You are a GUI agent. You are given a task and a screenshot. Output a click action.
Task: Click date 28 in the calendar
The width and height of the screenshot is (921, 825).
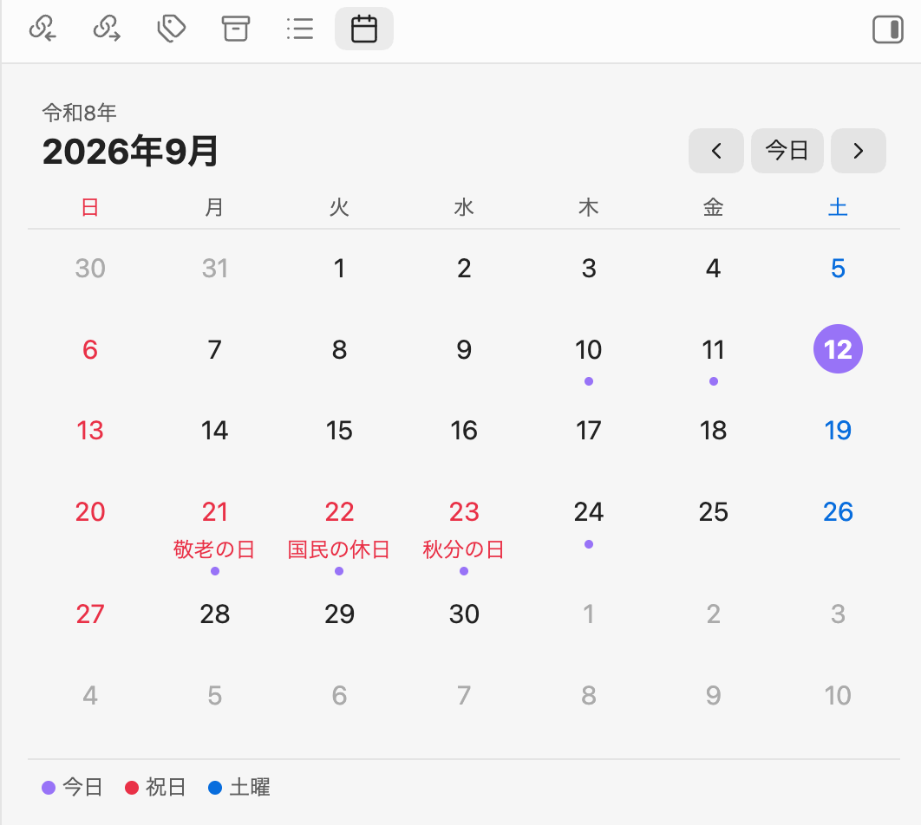tap(214, 614)
